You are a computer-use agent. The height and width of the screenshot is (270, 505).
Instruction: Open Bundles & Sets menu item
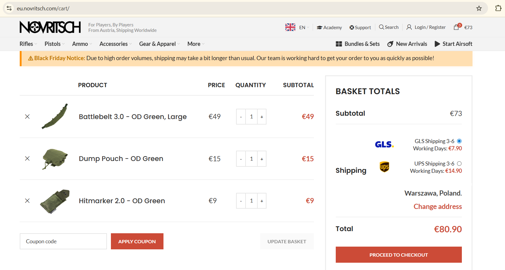click(x=358, y=44)
